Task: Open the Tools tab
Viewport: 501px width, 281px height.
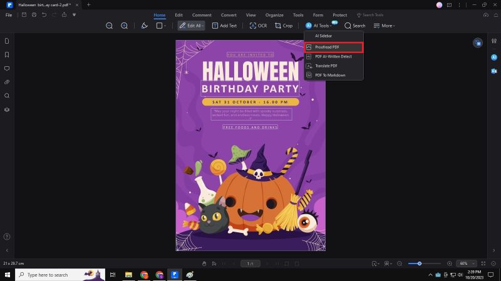Action: tap(298, 15)
